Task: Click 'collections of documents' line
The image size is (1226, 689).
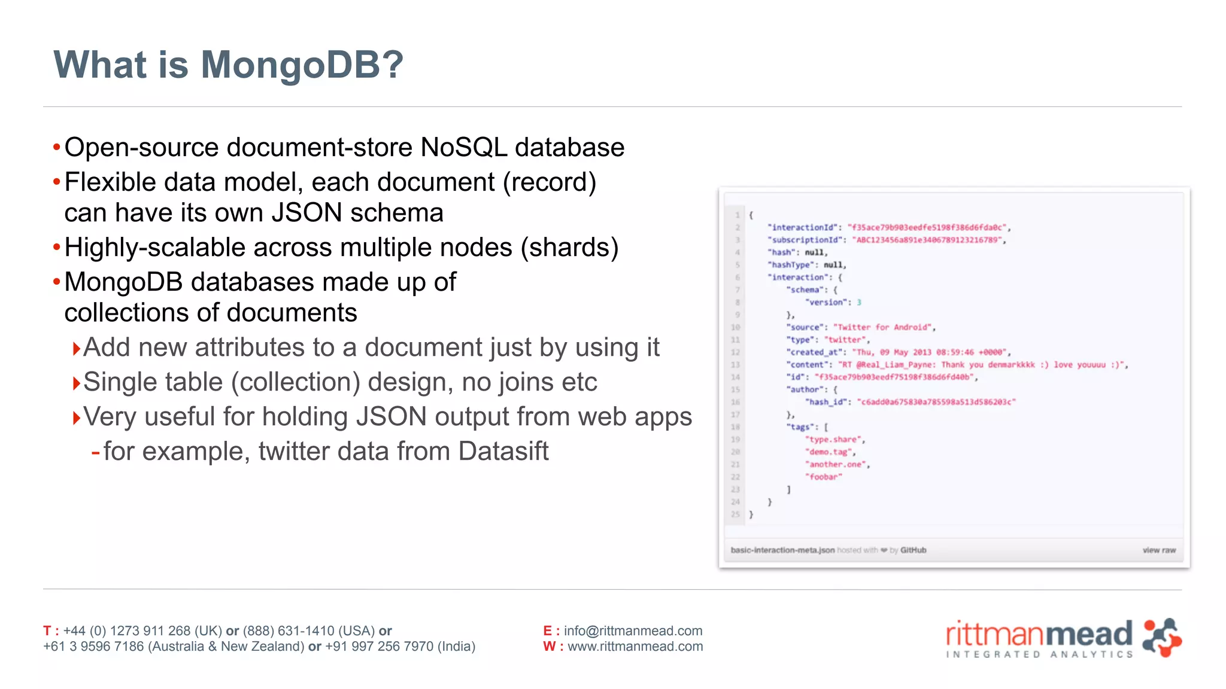Action: pyautogui.click(x=211, y=312)
